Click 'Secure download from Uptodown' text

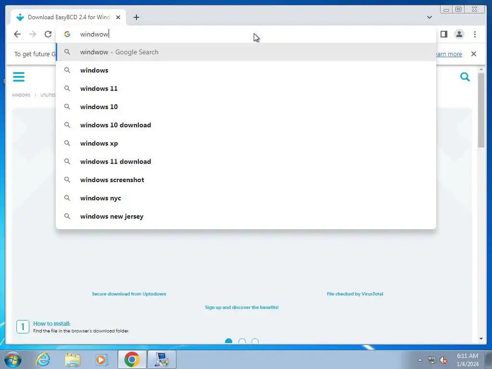(129, 294)
